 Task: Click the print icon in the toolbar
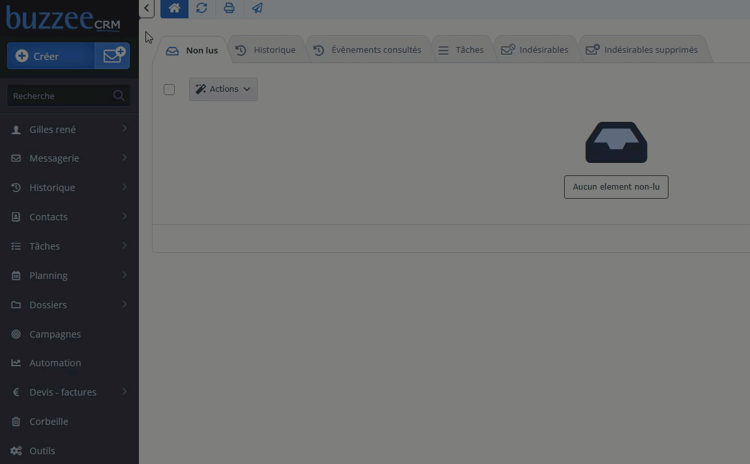tap(229, 8)
